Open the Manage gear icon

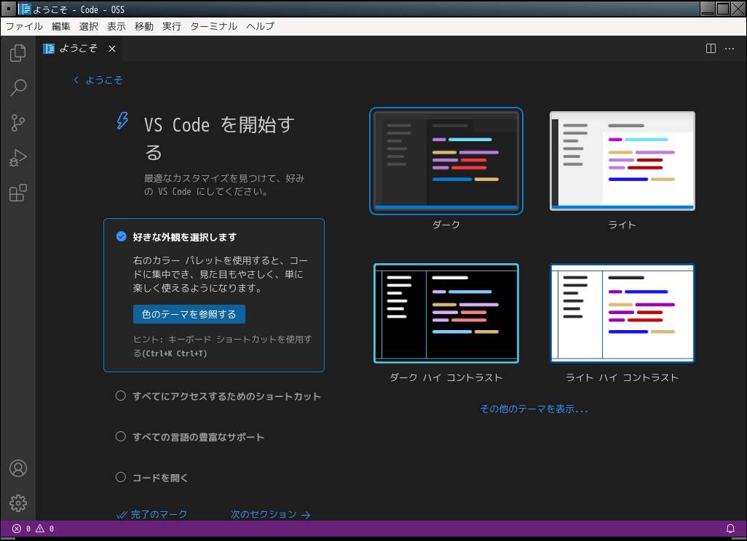pos(17,503)
